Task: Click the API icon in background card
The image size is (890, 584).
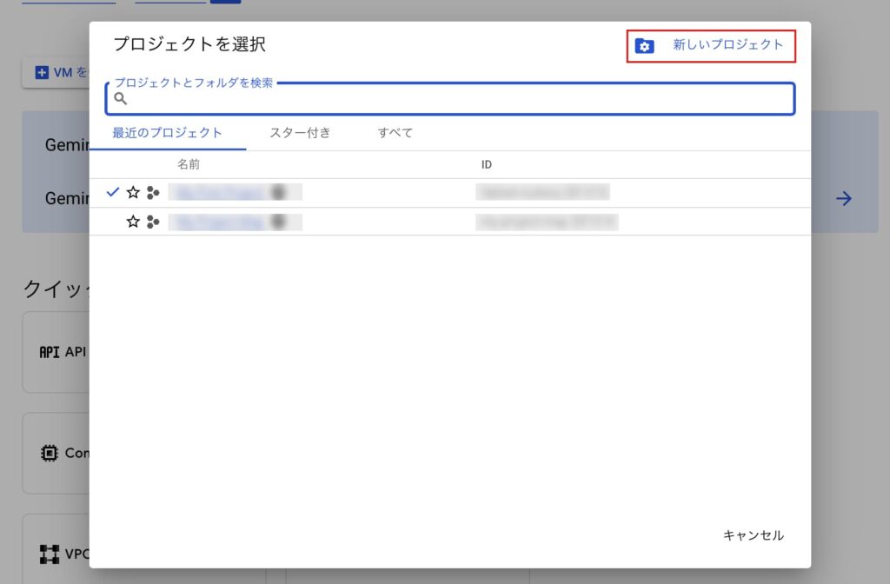Action: [x=50, y=352]
